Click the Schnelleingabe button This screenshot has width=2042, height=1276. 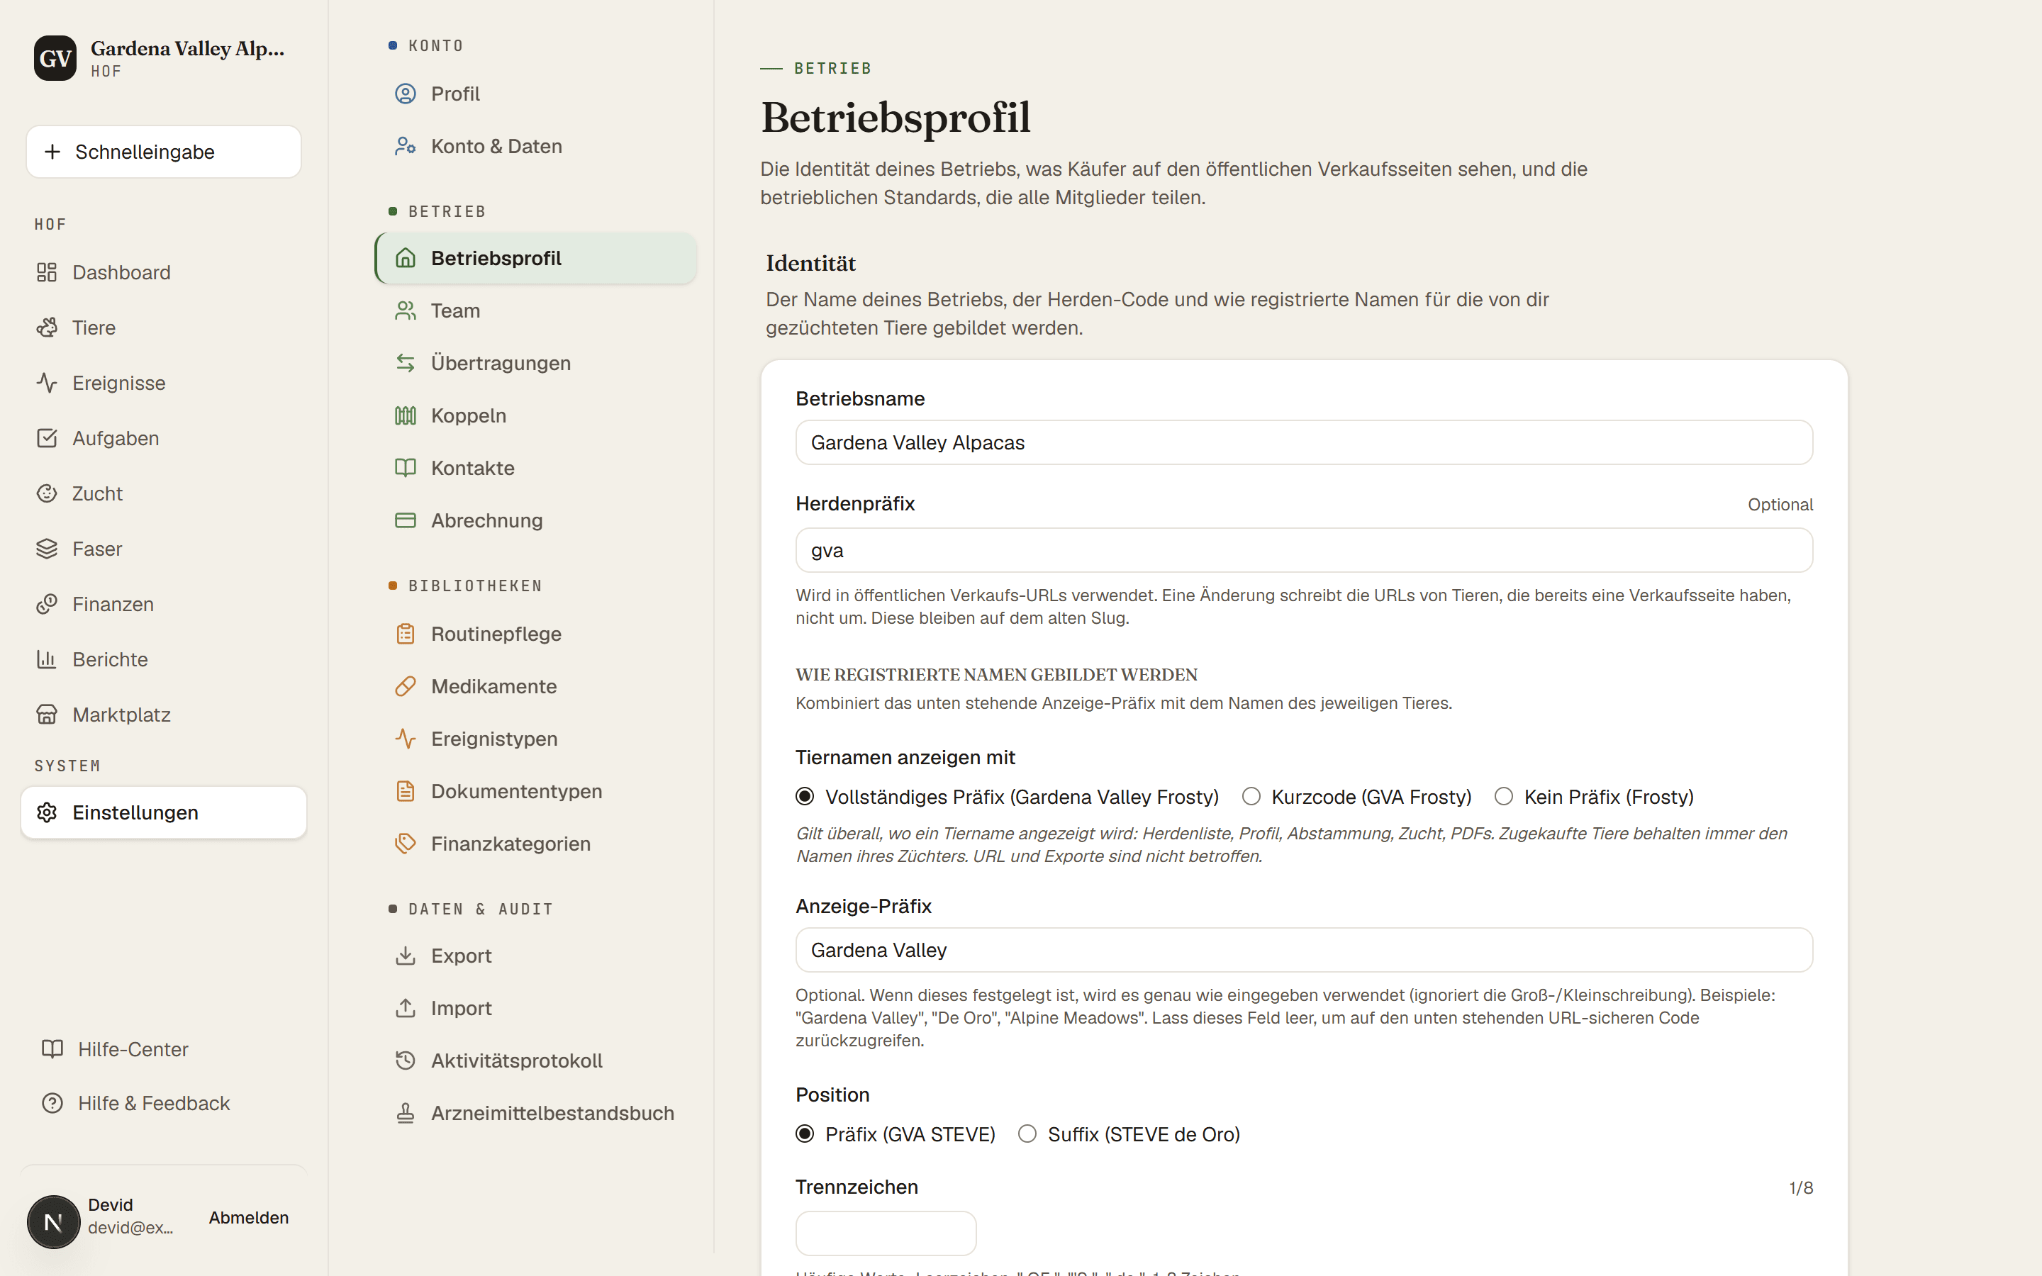[164, 152]
